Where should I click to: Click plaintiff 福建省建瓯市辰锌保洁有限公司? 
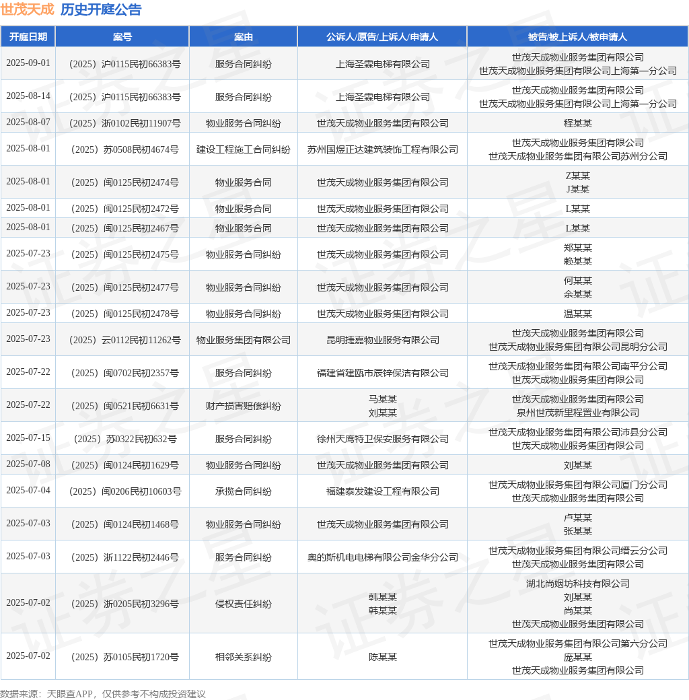[382, 373]
